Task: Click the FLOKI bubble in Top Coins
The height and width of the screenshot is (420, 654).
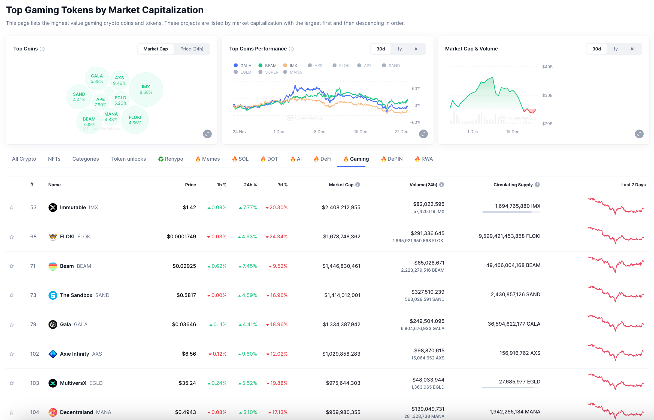Action: pos(135,120)
